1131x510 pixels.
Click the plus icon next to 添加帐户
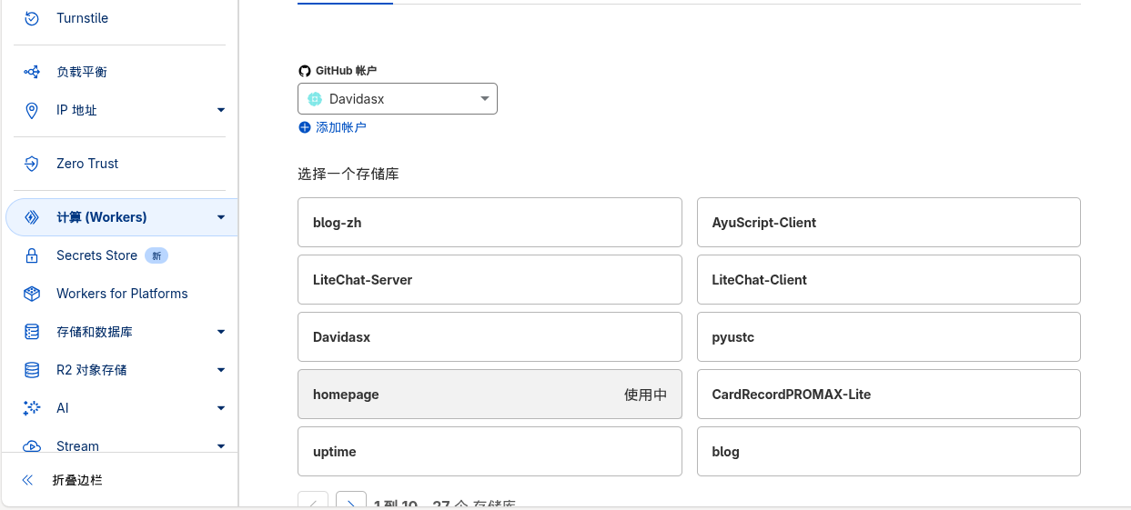pyautogui.click(x=305, y=127)
